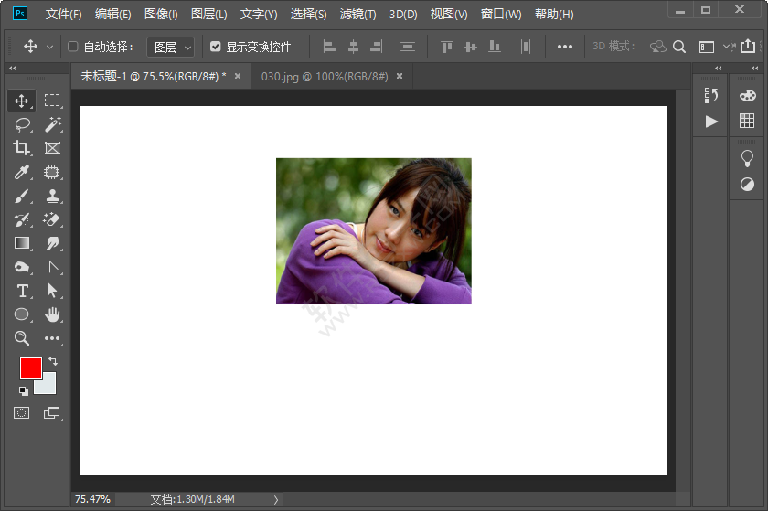Select the Rectangular Marquee tool
The width and height of the screenshot is (768, 511).
(52, 101)
